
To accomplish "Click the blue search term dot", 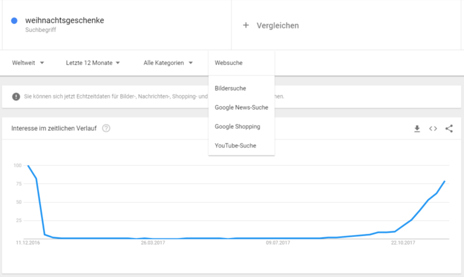I will [15, 20].
